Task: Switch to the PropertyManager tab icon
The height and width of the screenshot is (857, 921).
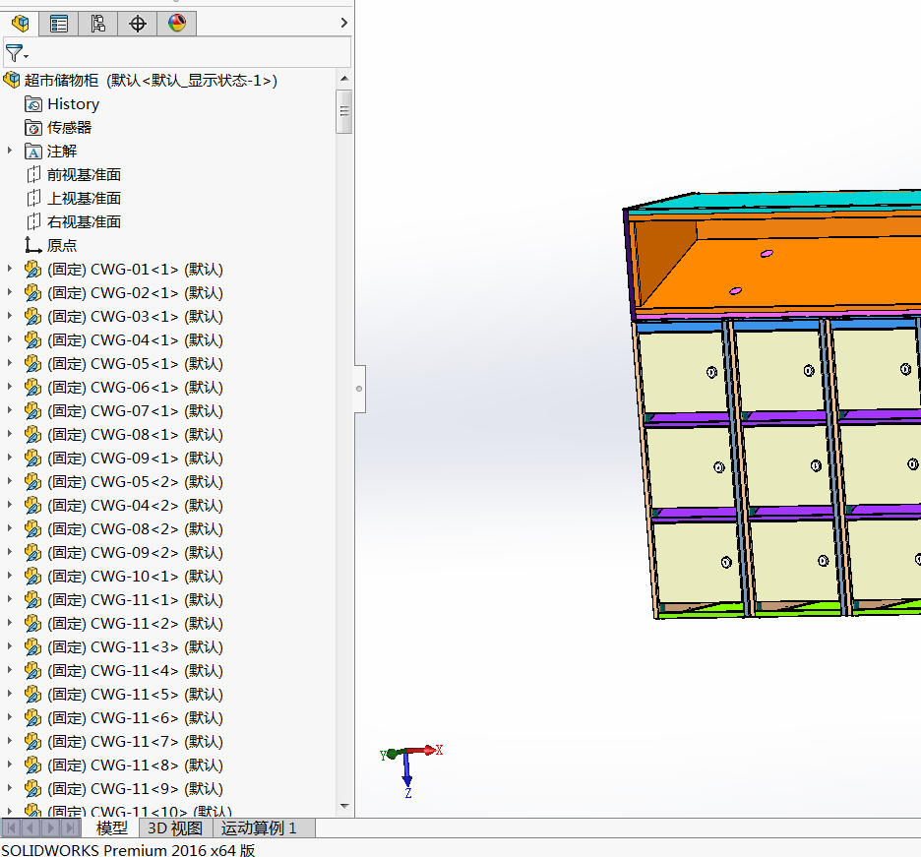Action: click(59, 24)
